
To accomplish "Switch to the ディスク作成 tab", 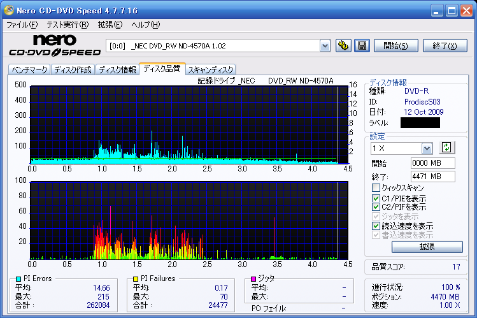I will pos(73,69).
